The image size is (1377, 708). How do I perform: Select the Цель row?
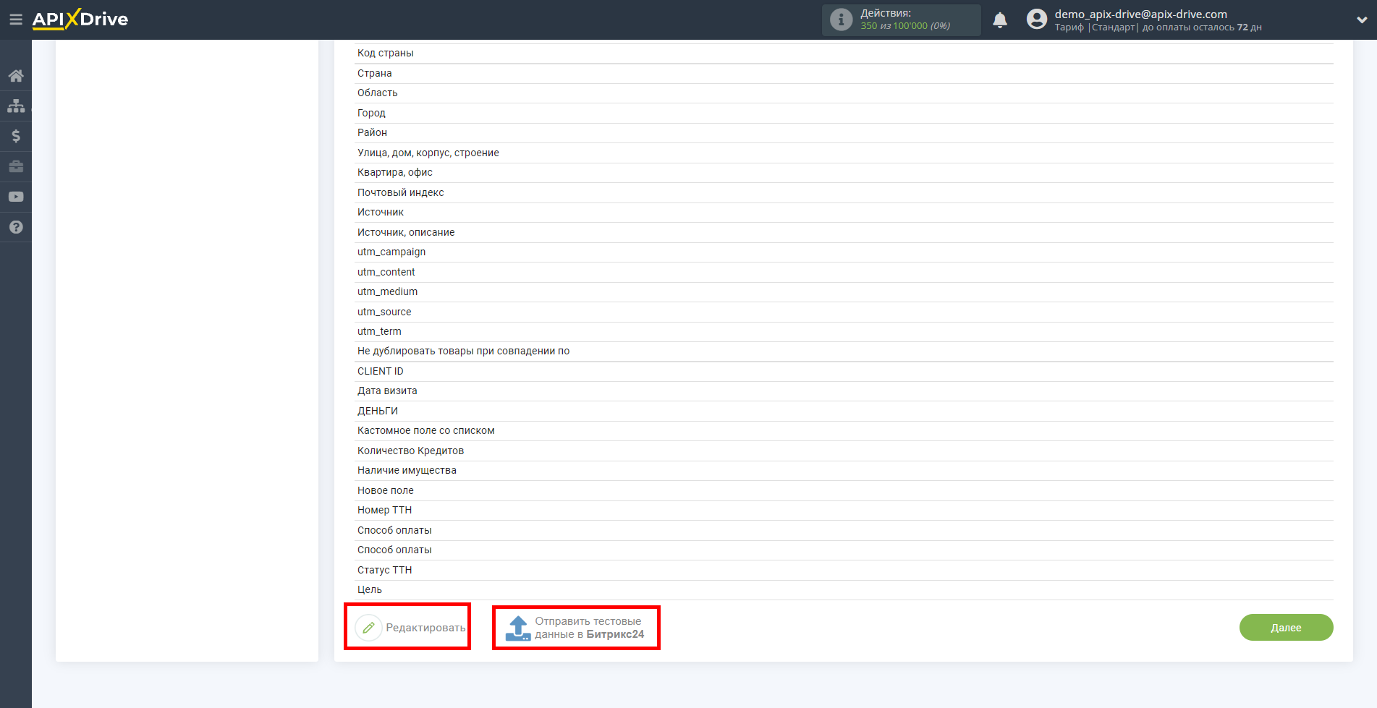(844, 590)
